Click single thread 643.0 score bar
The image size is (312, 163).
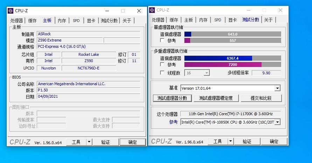233,34
